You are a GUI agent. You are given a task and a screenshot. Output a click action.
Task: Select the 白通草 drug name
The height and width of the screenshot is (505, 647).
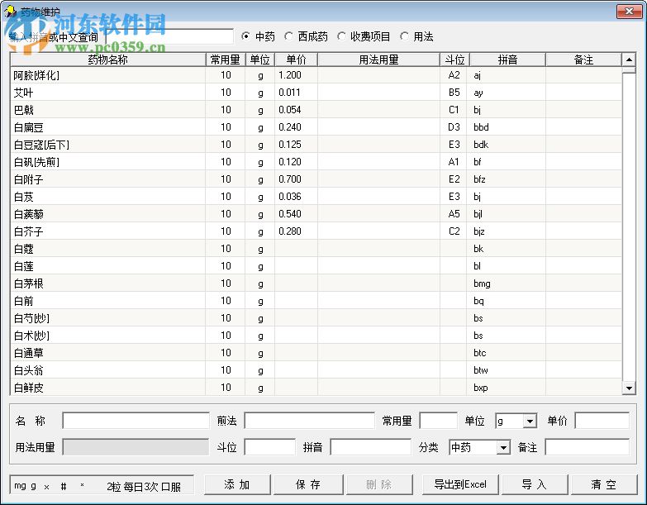click(x=28, y=353)
